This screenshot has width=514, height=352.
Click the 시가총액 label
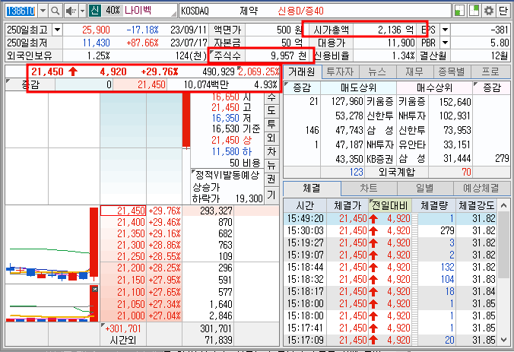[x=331, y=30]
